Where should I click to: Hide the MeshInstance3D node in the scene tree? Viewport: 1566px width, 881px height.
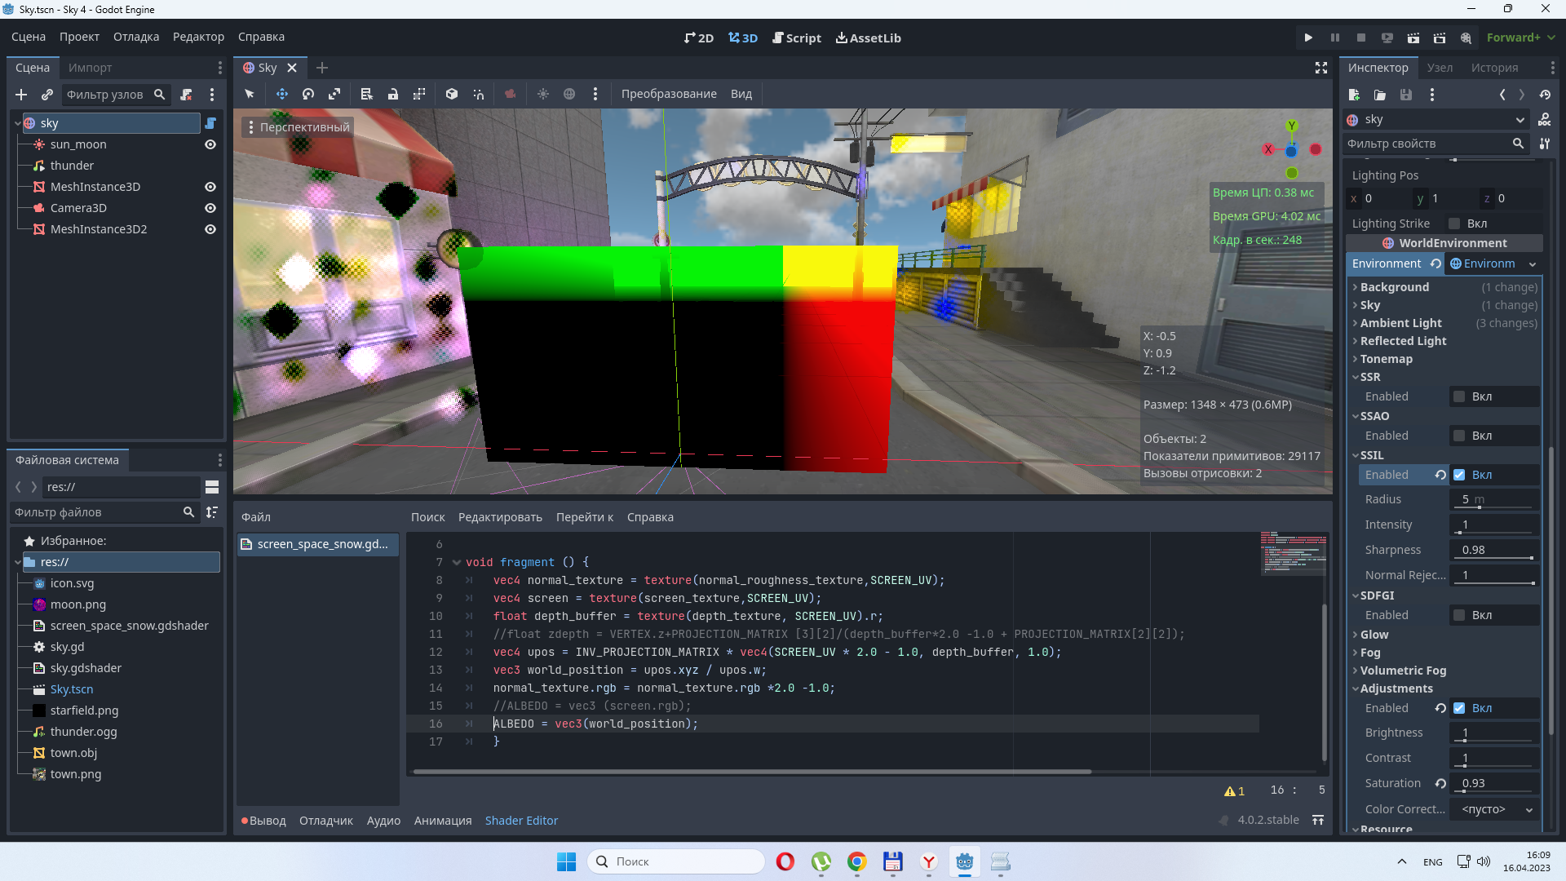(x=210, y=187)
